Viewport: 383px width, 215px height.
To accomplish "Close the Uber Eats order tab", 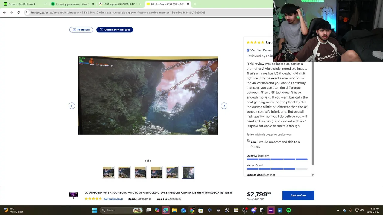I will [x=93, y=4].
